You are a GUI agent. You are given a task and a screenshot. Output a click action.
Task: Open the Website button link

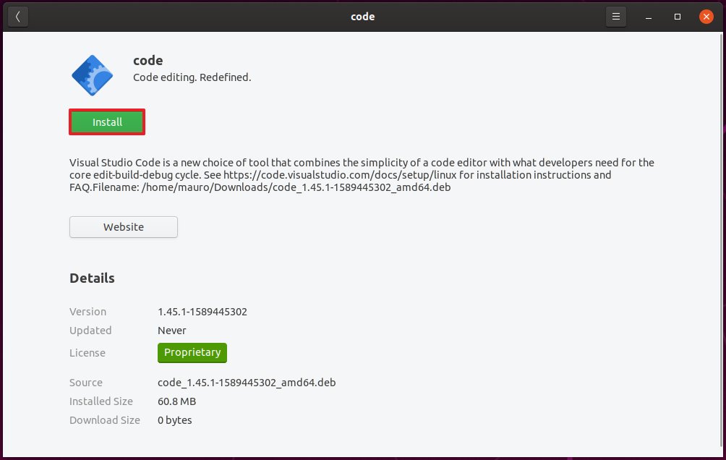(124, 227)
